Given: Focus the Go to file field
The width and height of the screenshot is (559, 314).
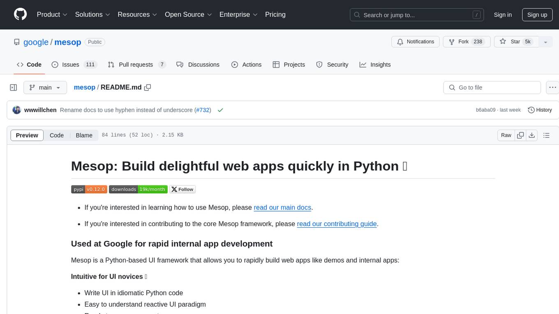Looking at the screenshot, I should [492, 88].
